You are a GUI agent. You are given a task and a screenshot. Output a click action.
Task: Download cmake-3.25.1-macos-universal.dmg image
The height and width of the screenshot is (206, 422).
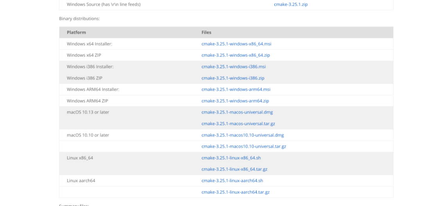click(x=237, y=112)
